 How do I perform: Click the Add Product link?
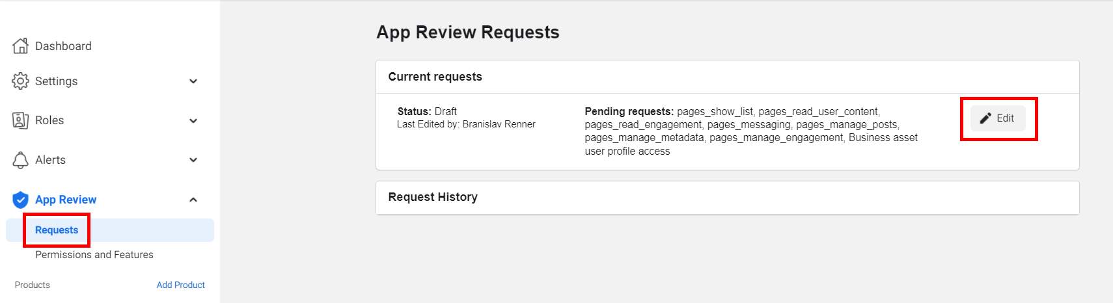[x=180, y=285]
